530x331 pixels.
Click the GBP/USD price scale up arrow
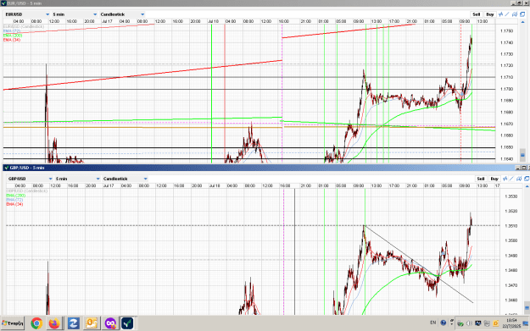pos(527,186)
